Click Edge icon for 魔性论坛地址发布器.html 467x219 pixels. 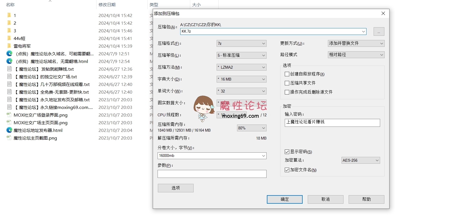click(9, 130)
